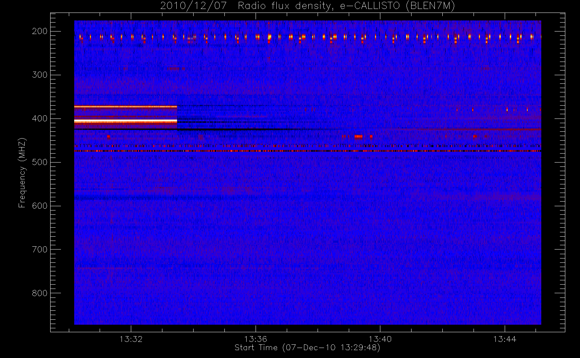This screenshot has width=580, height=358.
Task: Click the orange emission band near 375 MHz
Action: 125,107
